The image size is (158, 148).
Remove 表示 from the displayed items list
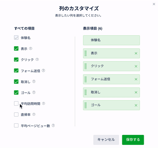(x=136, y=53)
